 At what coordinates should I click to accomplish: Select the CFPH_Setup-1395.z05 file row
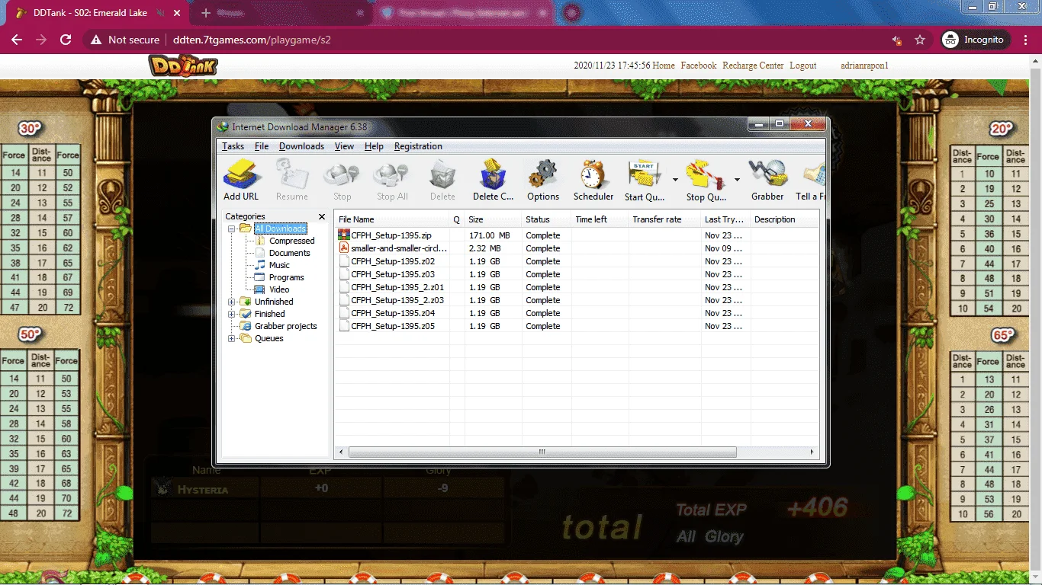click(577, 326)
